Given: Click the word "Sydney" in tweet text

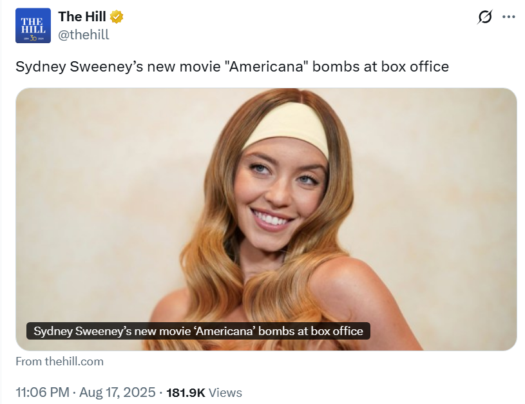Looking at the screenshot, I should click(41, 66).
